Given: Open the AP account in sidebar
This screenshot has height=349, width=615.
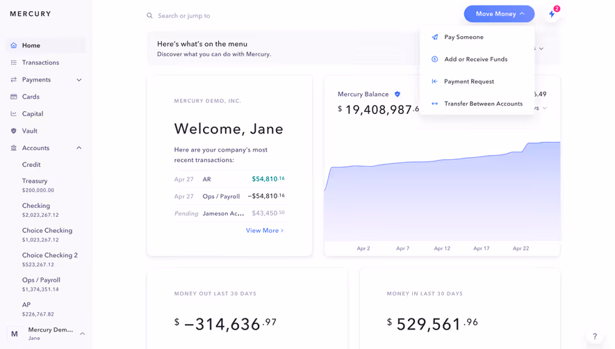Looking at the screenshot, I should click(x=38, y=309).
